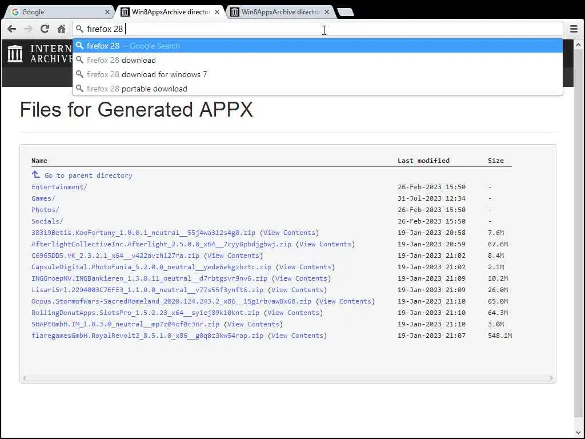Viewport: 585px width, 439px height.
Task: Open the Chrome hamburger menu
Action: coord(574,29)
